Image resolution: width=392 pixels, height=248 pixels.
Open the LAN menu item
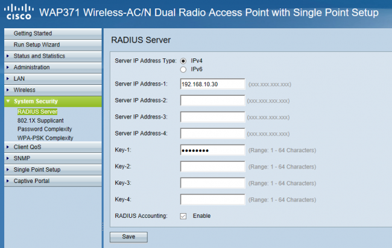pos(53,79)
